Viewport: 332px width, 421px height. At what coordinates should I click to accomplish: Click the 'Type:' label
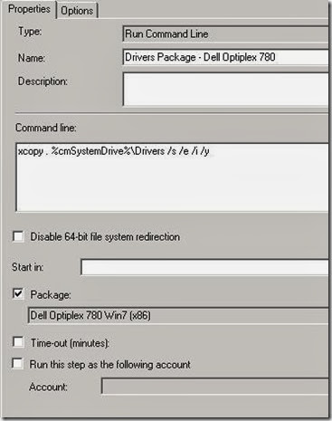click(30, 32)
